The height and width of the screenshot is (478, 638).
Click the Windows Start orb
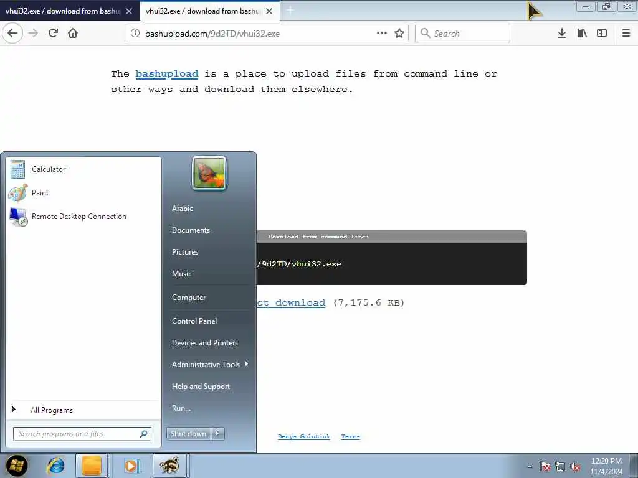click(x=16, y=466)
